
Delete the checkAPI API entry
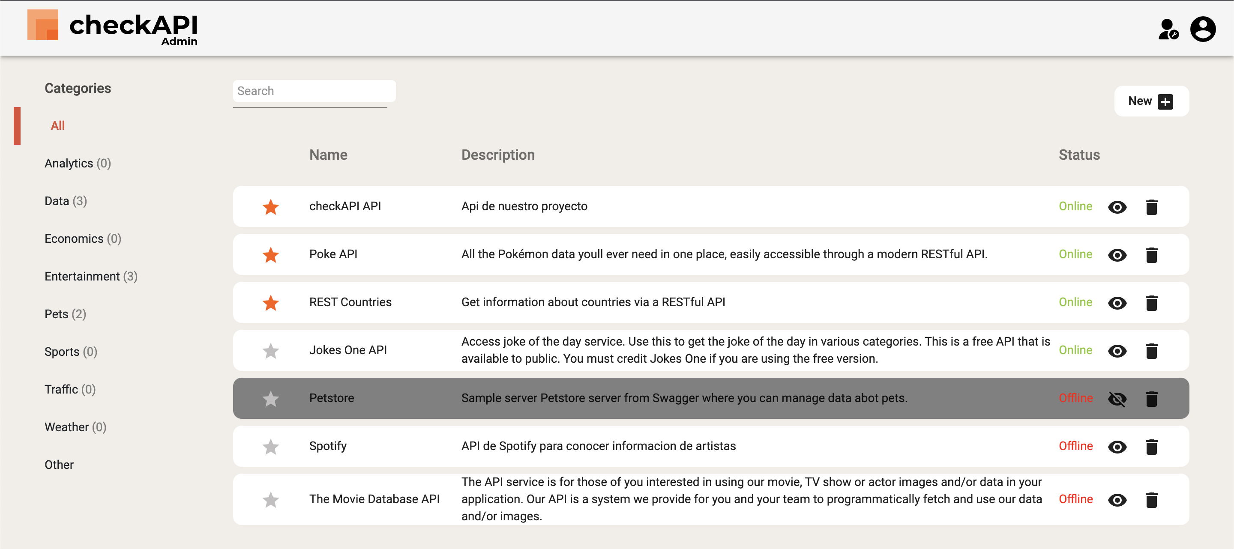pos(1152,207)
